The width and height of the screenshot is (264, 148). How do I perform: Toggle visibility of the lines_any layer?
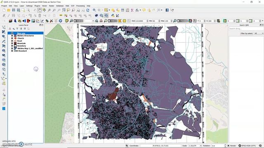[x=12, y=33]
